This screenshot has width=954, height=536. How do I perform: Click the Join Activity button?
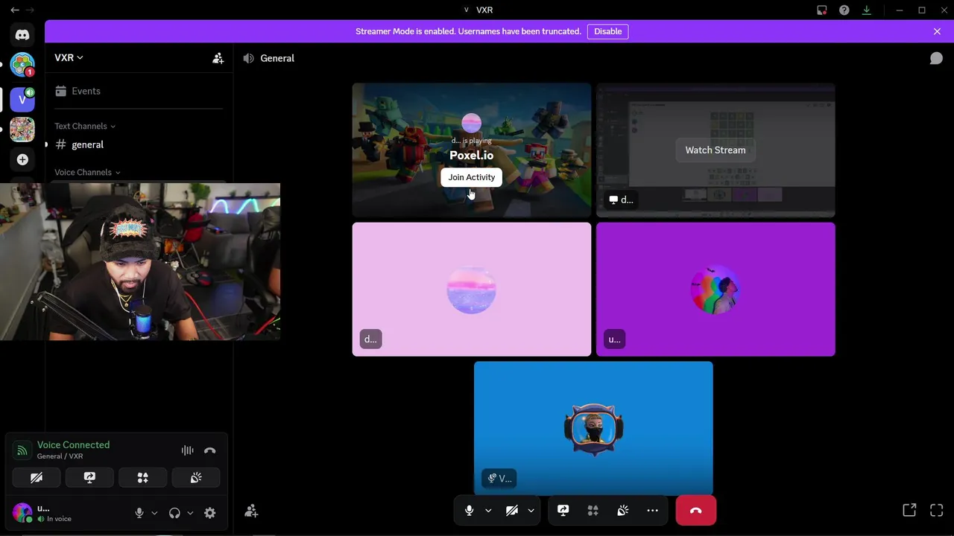pyautogui.click(x=471, y=177)
